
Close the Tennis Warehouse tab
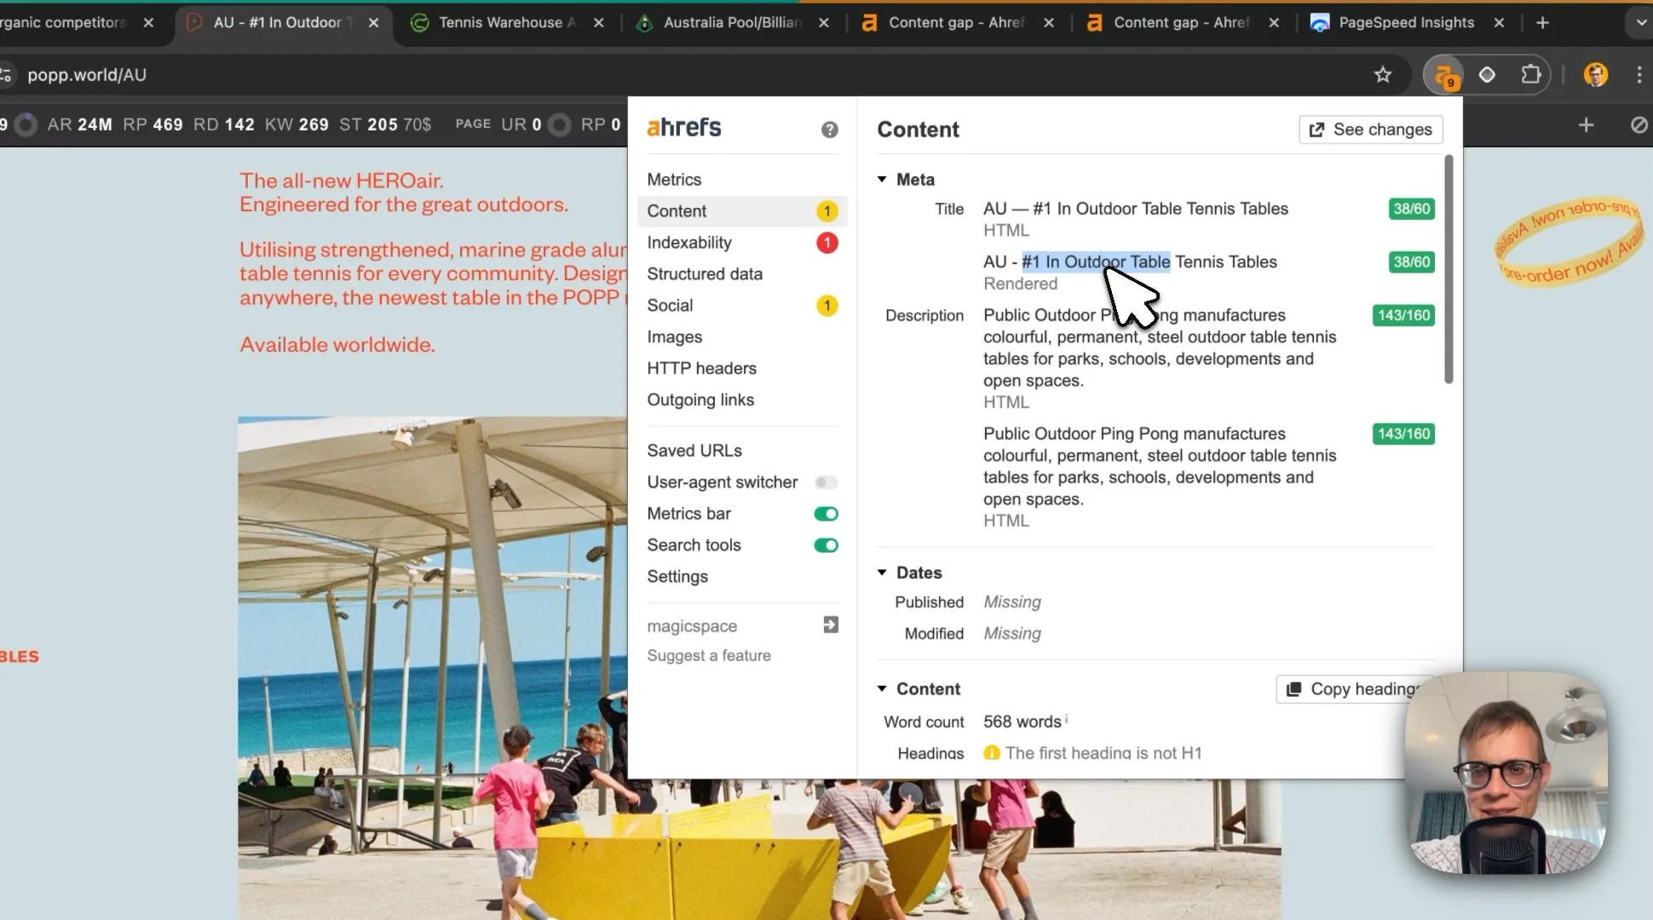point(599,23)
